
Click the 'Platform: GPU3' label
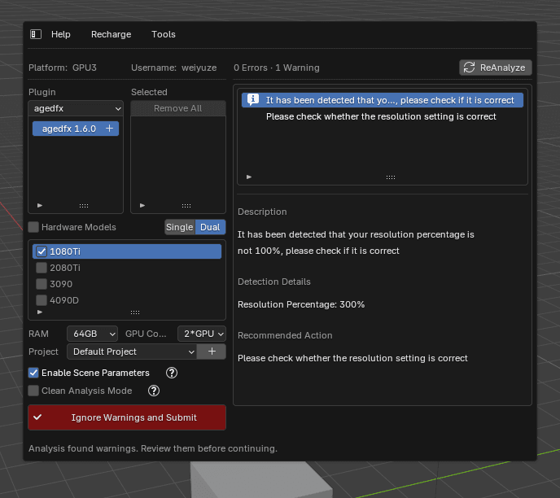click(63, 68)
